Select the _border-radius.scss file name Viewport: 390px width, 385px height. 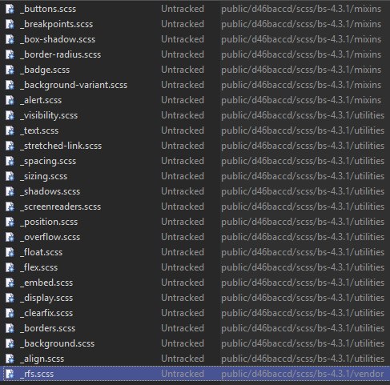(61, 54)
